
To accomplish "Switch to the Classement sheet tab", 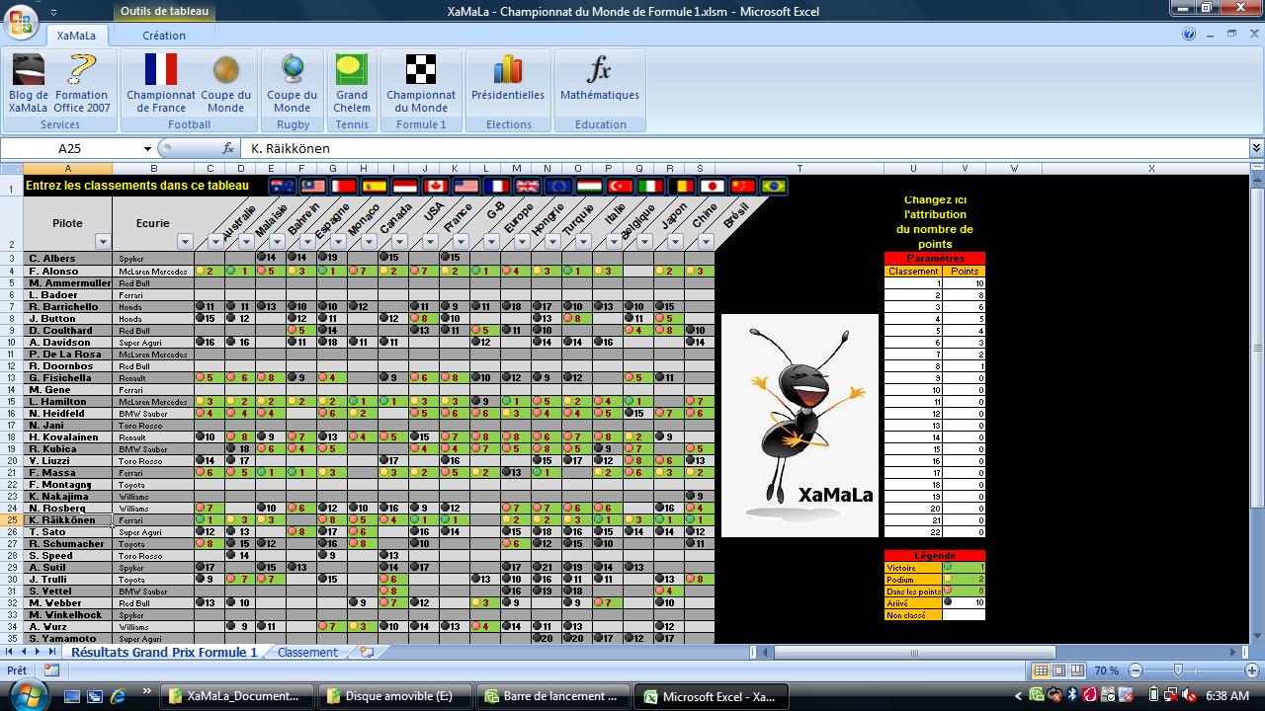I will pos(307,652).
